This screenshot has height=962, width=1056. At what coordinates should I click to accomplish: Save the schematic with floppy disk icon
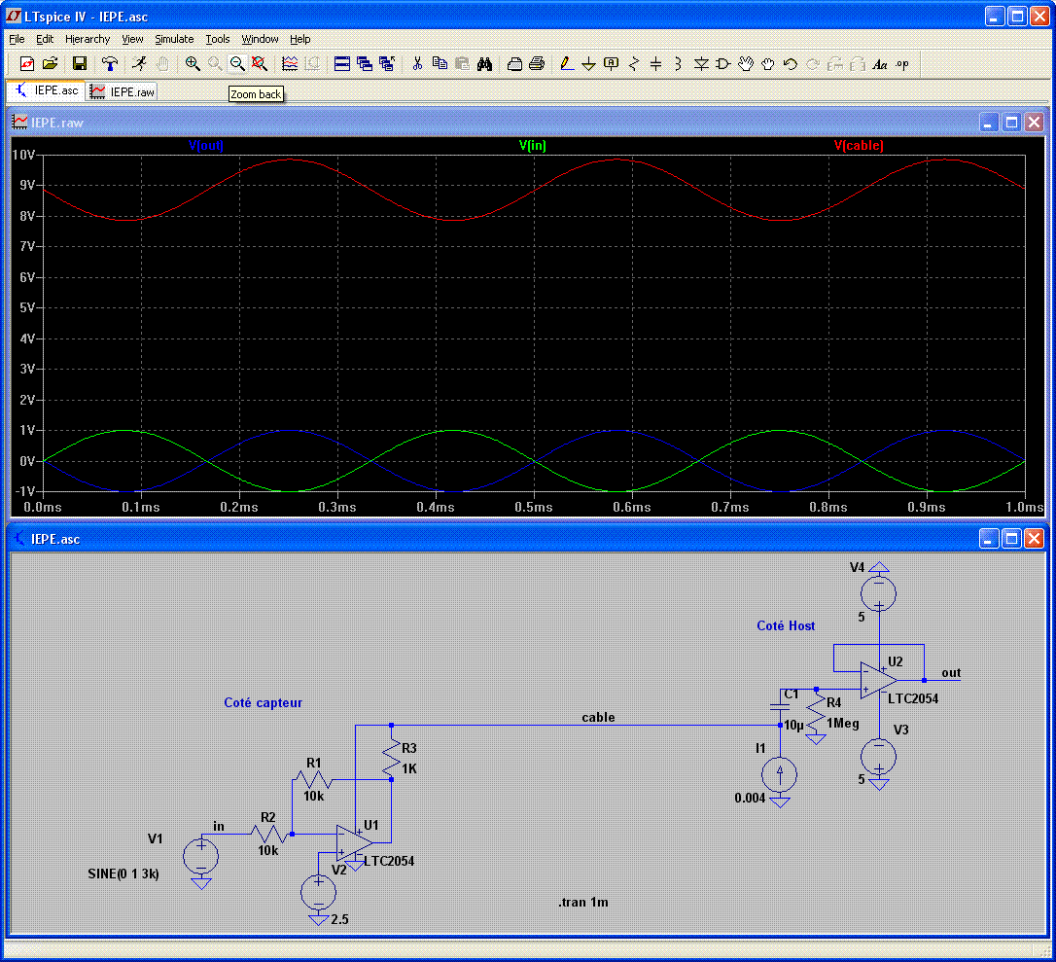[80, 64]
